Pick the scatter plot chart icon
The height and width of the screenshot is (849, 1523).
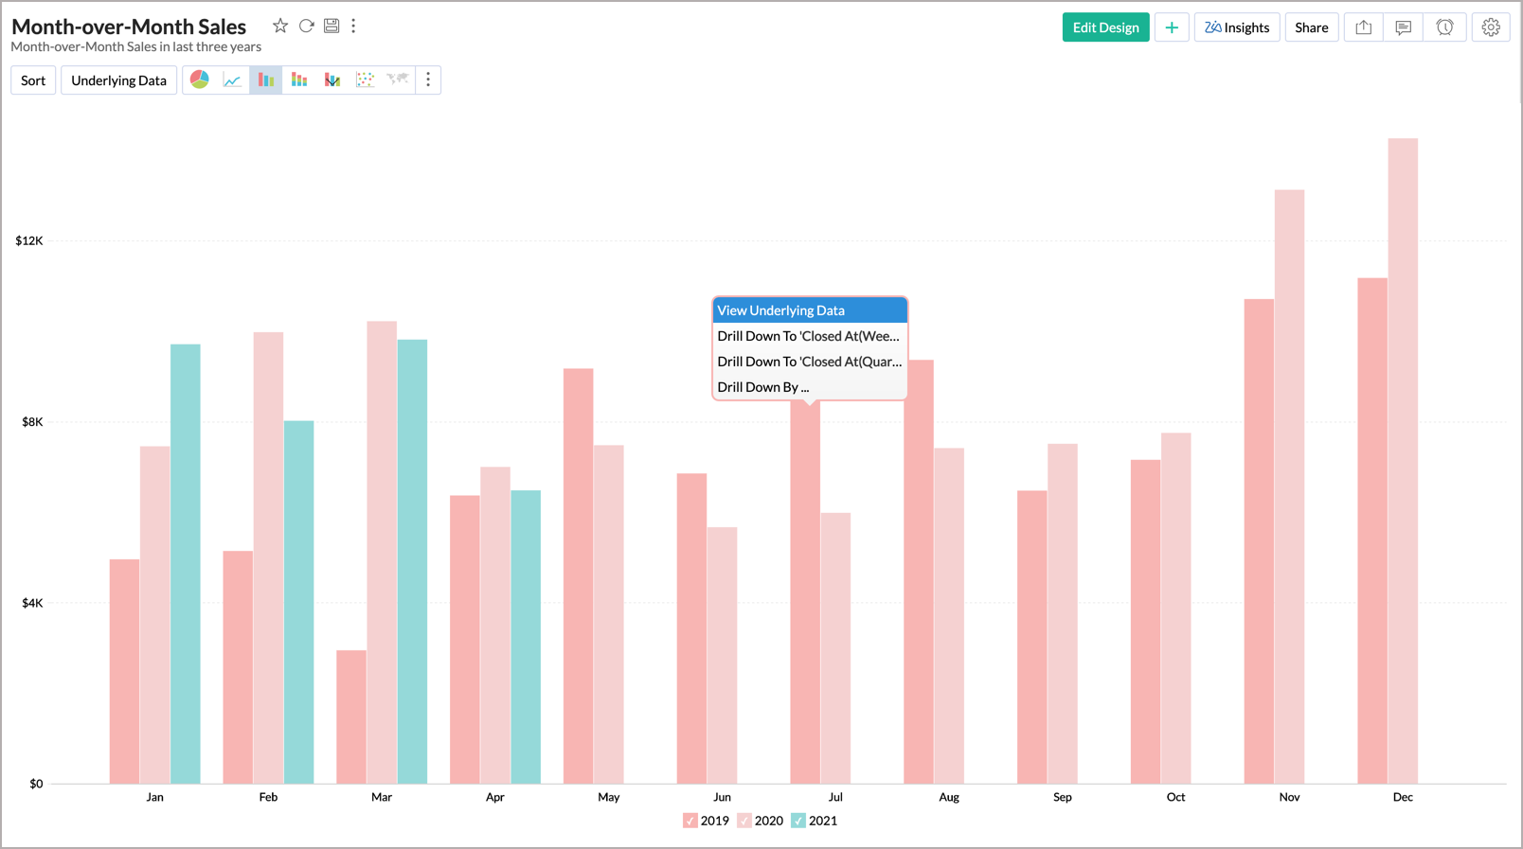(x=365, y=80)
